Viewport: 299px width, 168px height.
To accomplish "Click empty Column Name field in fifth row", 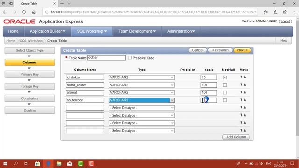I will (x=85, y=108).
